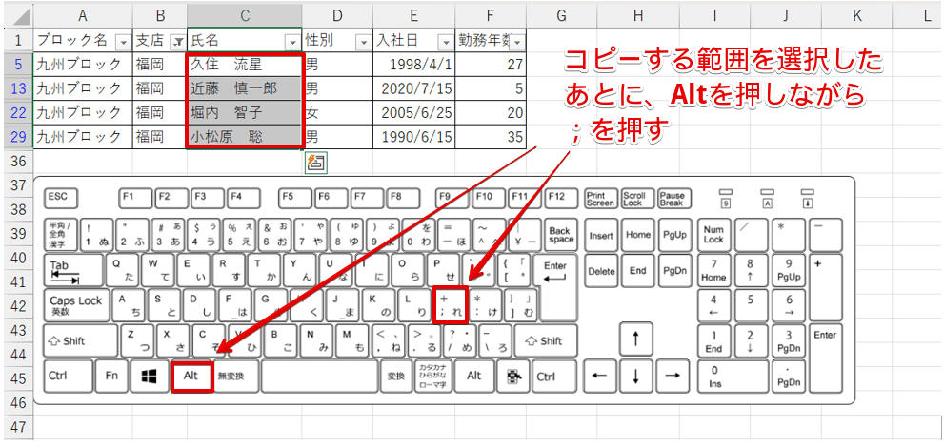Click the 勤務年数 value 5
Screen dimensions: 944x445
tap(492, 88)
